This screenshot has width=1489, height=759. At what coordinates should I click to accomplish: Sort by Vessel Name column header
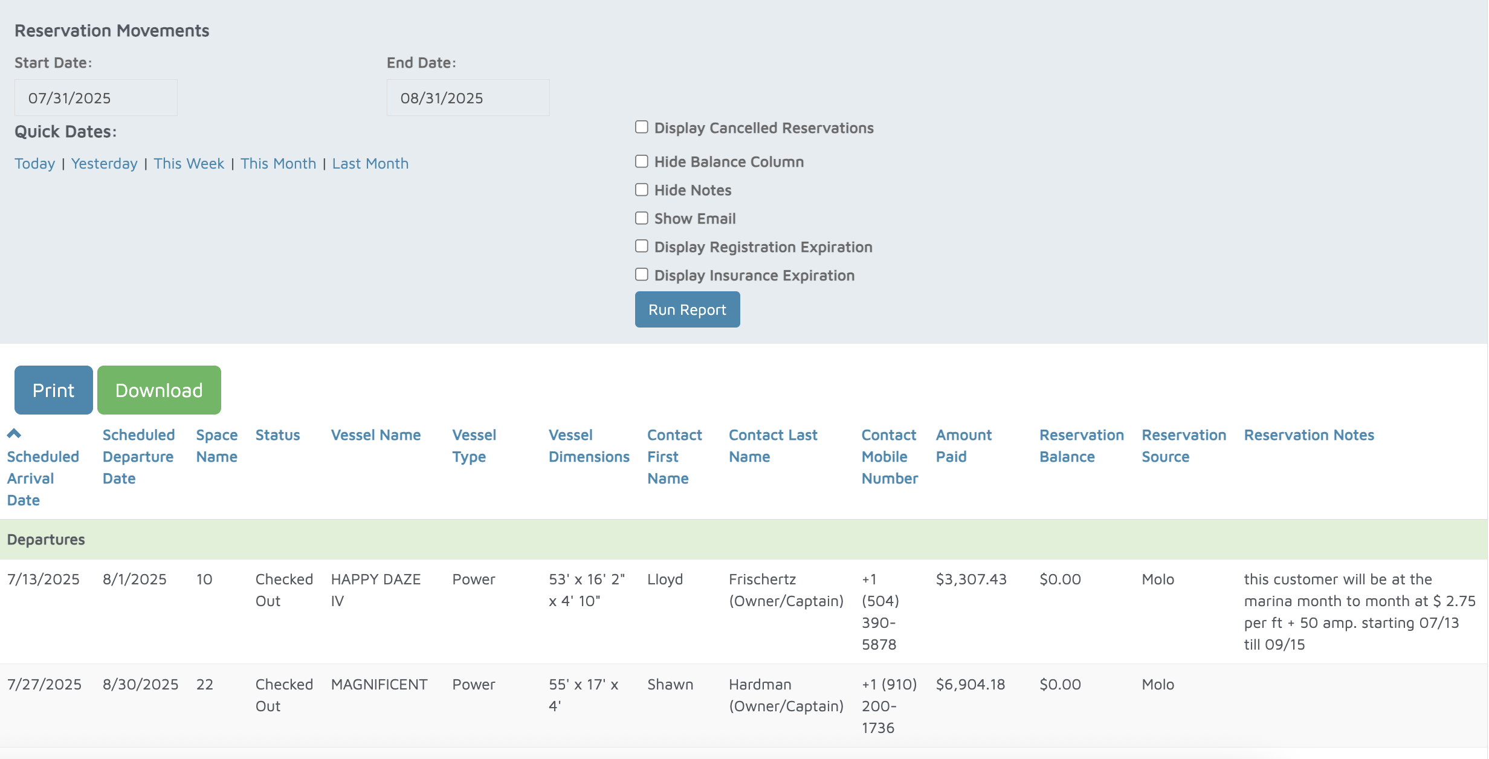pyautogui.click(x=375, y=435)
